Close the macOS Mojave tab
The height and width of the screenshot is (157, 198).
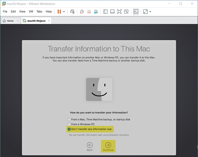pyautogui.click(x=49, y=21)
